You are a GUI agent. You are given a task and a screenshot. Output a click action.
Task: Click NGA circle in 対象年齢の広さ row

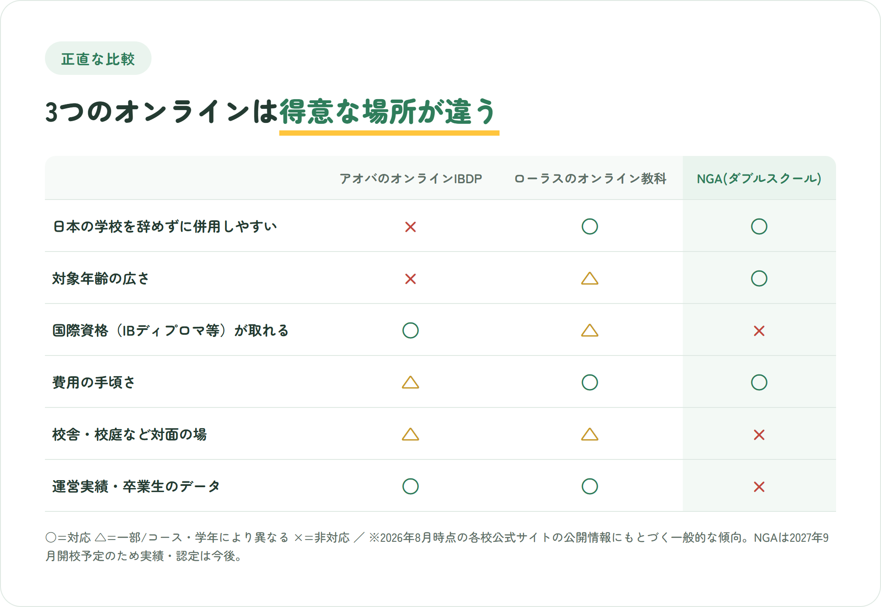coord(759,278)
